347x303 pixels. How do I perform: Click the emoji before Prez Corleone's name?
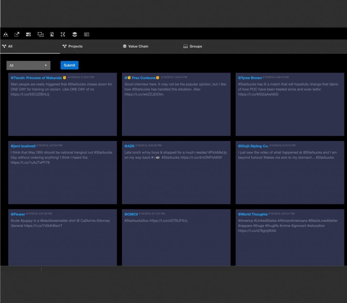[x=129, y=78]
